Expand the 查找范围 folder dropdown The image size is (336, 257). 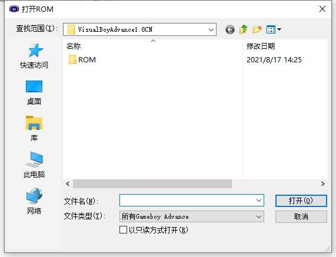click(211, 29)
